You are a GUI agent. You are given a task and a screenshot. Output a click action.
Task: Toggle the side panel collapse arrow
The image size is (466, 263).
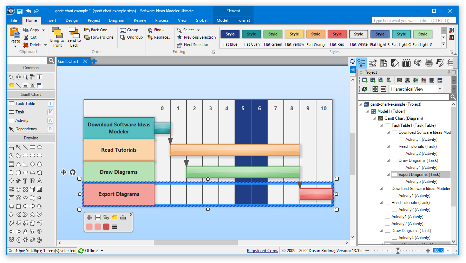(353, 70)
